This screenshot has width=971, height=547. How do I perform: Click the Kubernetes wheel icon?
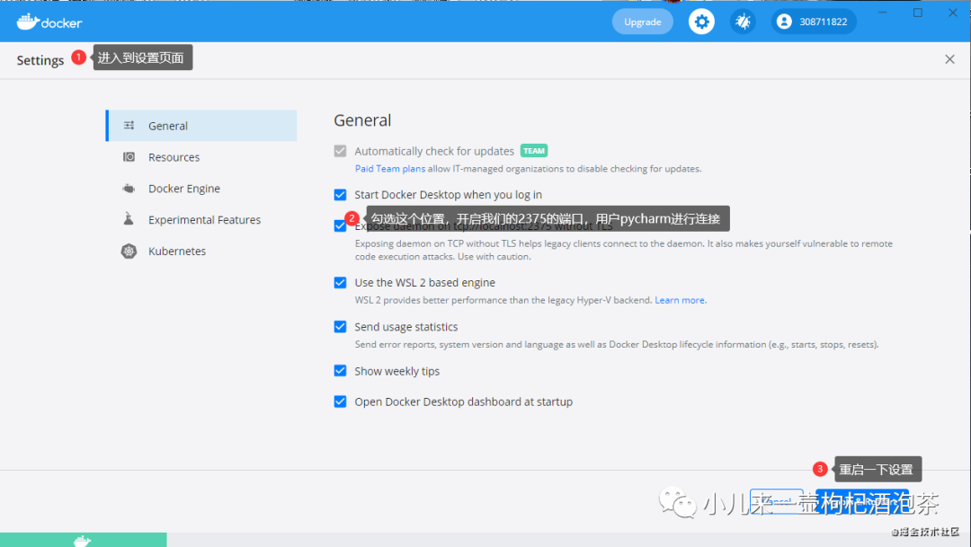pos(129,251)
